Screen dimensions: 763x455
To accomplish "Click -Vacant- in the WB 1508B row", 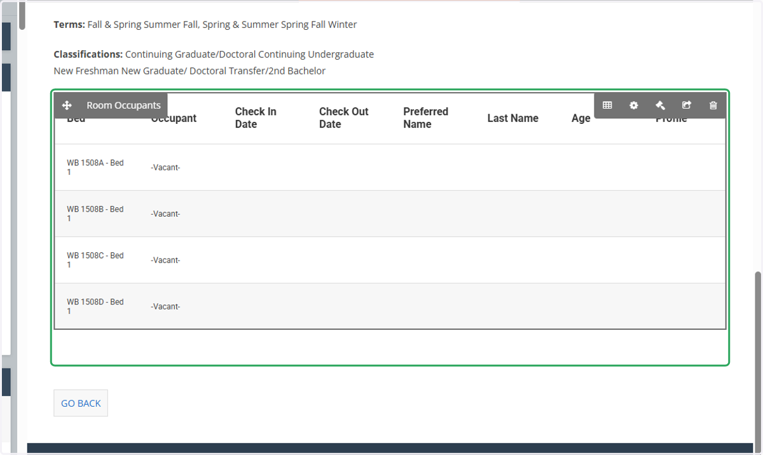I will (x=165, y=214).
